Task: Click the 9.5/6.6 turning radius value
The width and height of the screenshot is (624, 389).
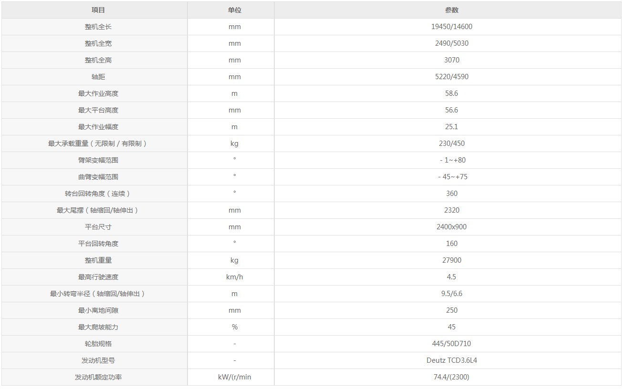Action: point(451,294)
